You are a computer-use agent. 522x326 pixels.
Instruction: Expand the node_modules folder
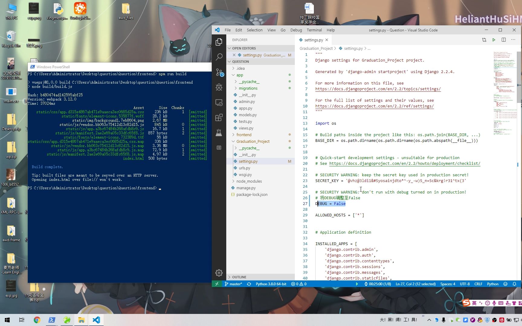point(249,181)
